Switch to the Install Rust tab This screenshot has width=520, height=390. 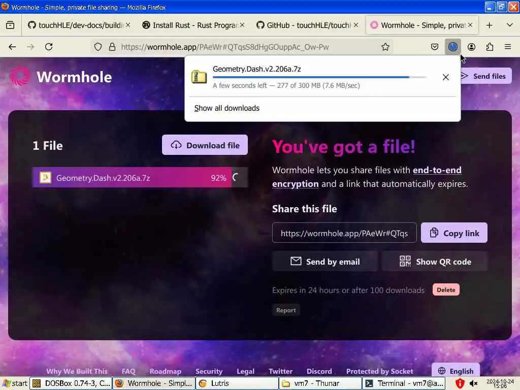click(193, 25)
